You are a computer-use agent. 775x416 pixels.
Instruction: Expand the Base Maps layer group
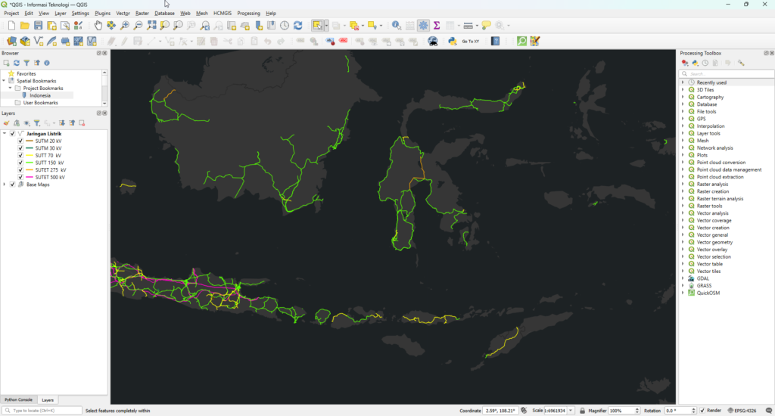pos(5,185)
